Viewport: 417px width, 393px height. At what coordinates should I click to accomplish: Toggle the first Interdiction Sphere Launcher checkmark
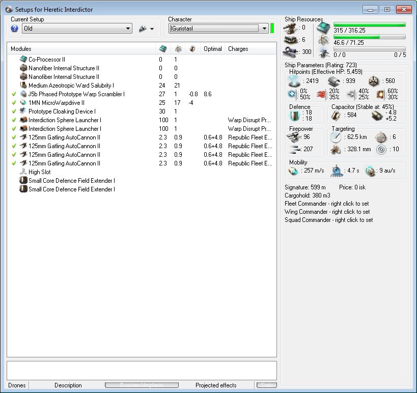[x=14, y=120]
